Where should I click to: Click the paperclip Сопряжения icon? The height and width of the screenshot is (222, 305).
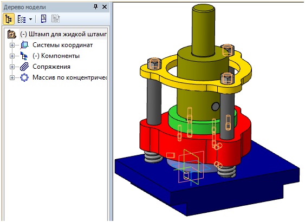24,67
